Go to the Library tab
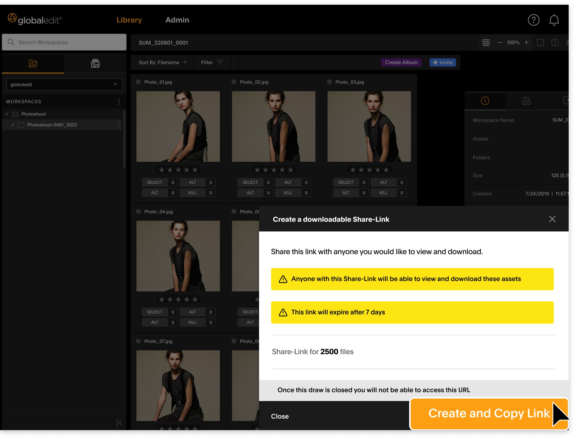The width and height of the screenshot is (575, 438). click(129, 20)
